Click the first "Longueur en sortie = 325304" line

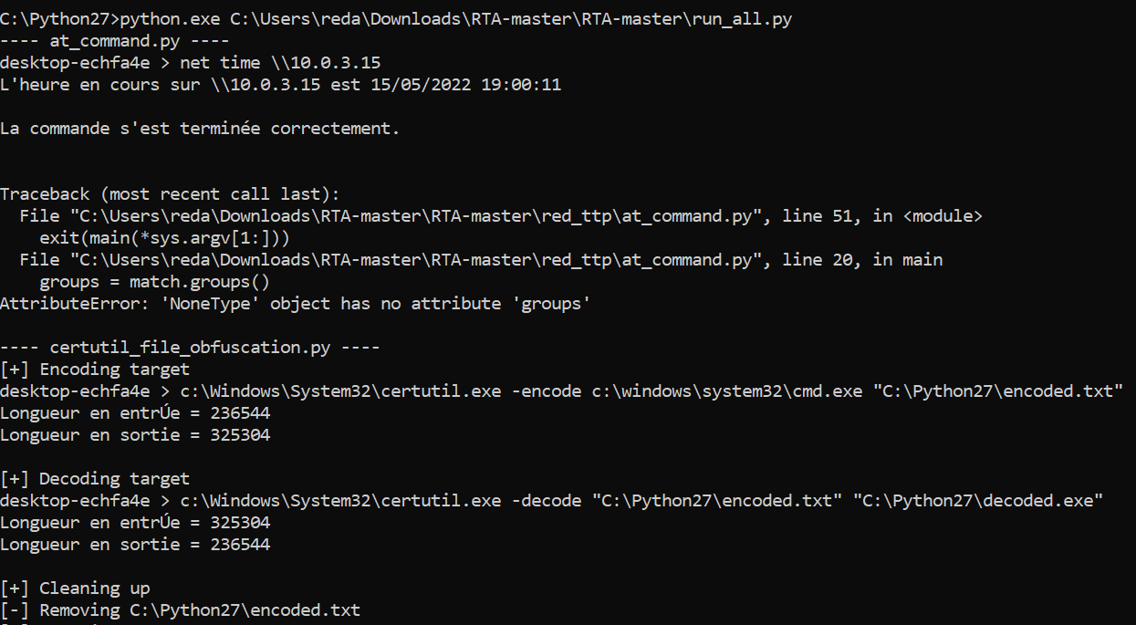point(135,435)
